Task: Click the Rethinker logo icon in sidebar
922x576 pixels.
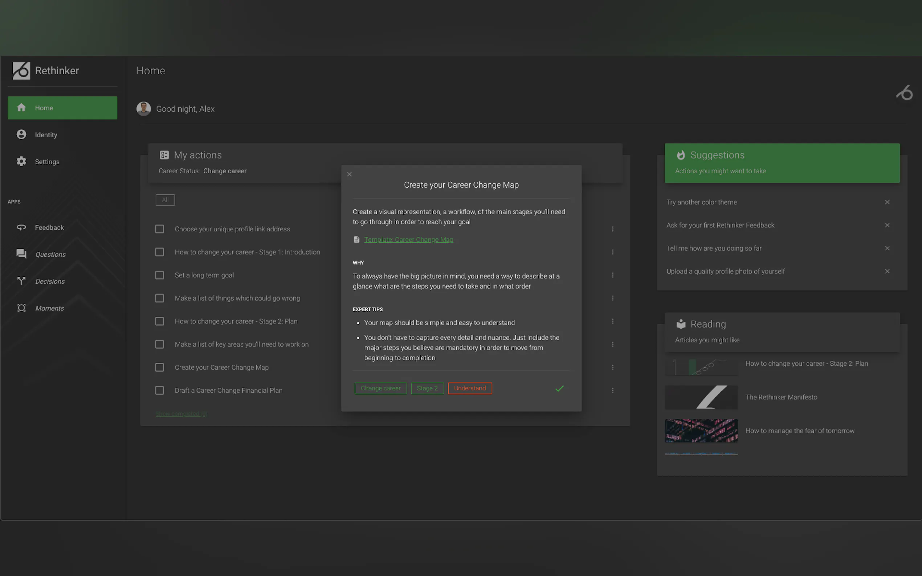Action: [21, 71]
